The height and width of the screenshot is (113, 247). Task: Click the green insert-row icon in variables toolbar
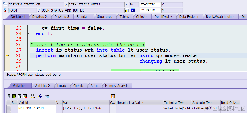(14, 96)
